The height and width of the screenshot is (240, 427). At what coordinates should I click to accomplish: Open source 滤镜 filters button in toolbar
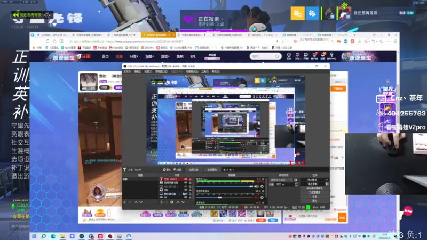click(x=178, y=170)
